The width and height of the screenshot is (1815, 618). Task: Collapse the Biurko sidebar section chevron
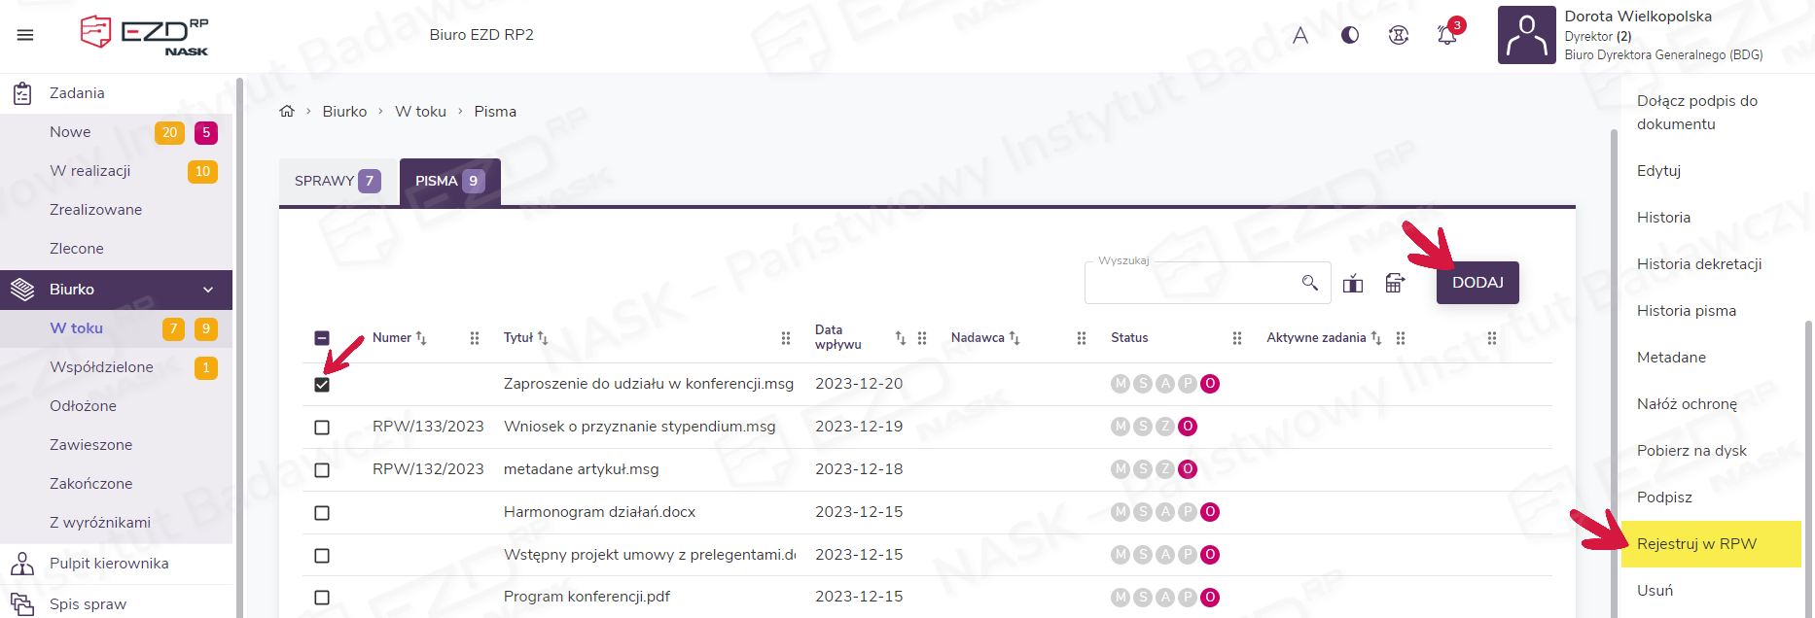[208, 290]
